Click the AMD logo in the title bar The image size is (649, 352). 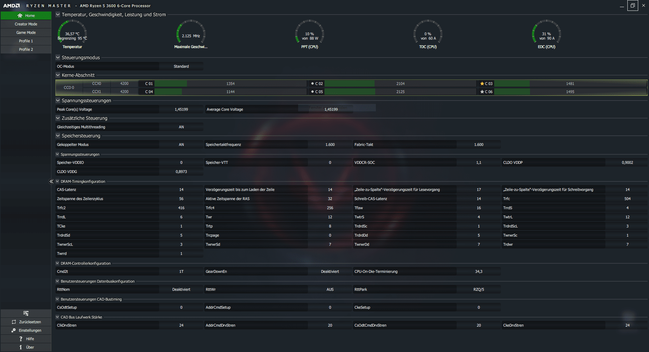(x=11, y=6)
